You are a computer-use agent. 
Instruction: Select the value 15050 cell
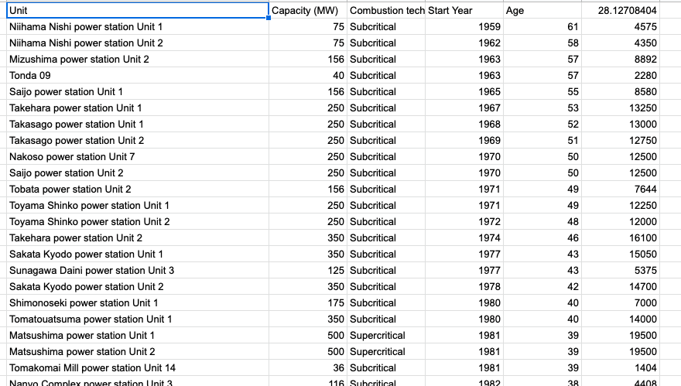click(621, 254)
